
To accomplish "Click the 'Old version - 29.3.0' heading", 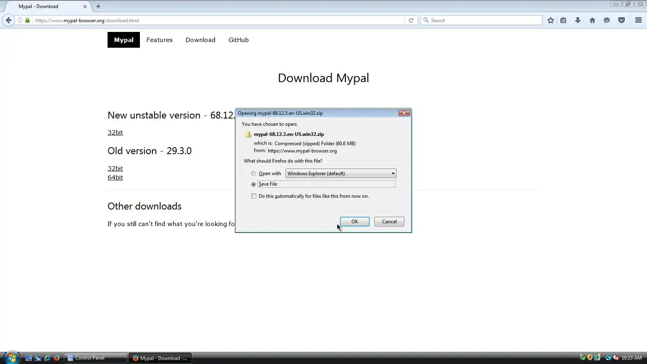I will pos(150,151).
